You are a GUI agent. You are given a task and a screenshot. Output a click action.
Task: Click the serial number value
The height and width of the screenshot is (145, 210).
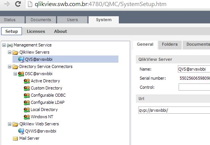coord(195,78)
